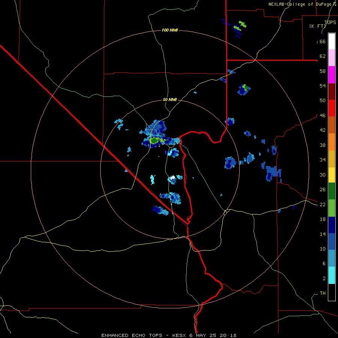Click the medium blue scale swatch
Image resolution: width=338 pixels, height=338 pixels.
(x=332, y=241)
